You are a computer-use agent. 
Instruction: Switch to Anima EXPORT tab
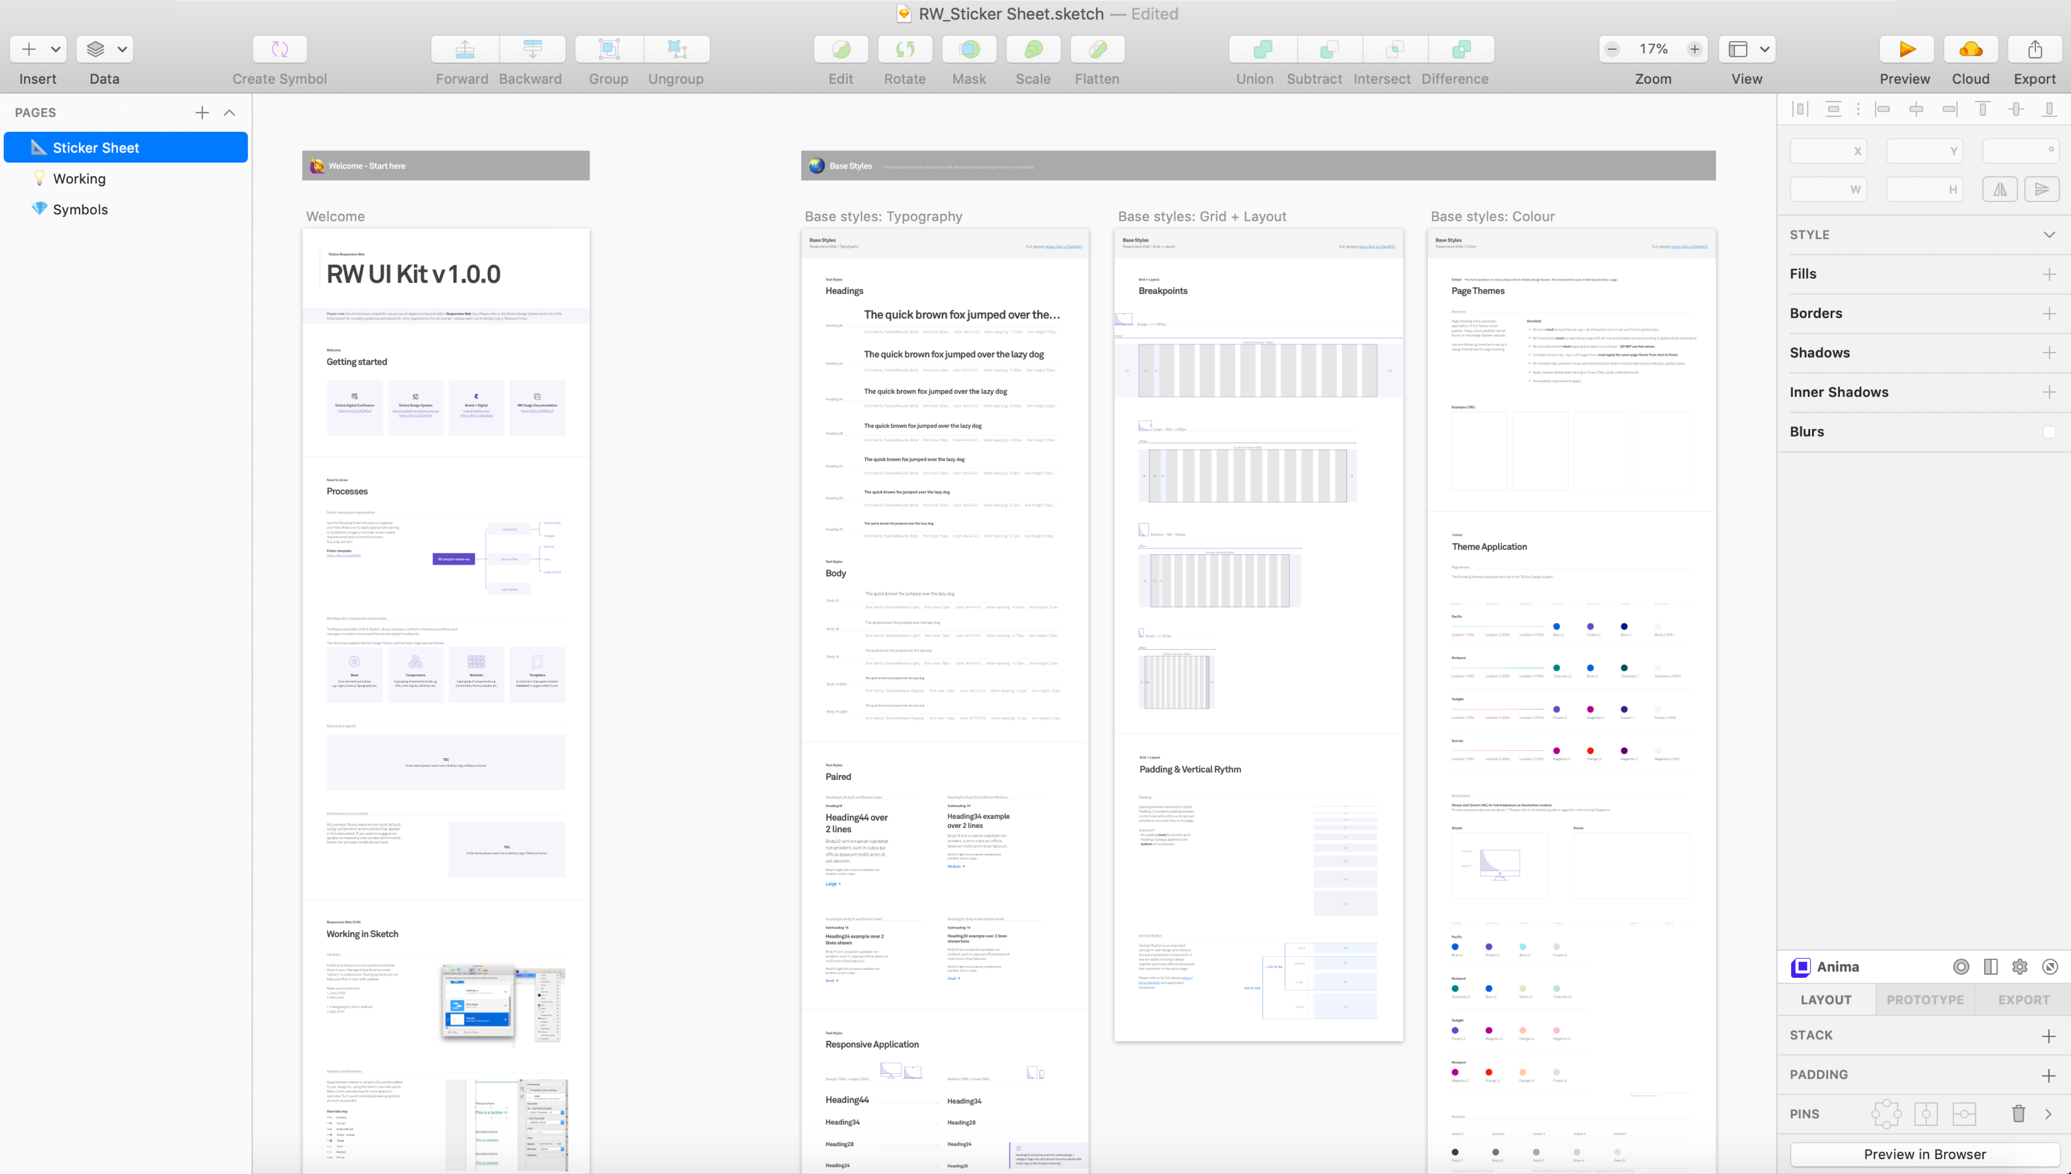[x=2023, y=1000]
